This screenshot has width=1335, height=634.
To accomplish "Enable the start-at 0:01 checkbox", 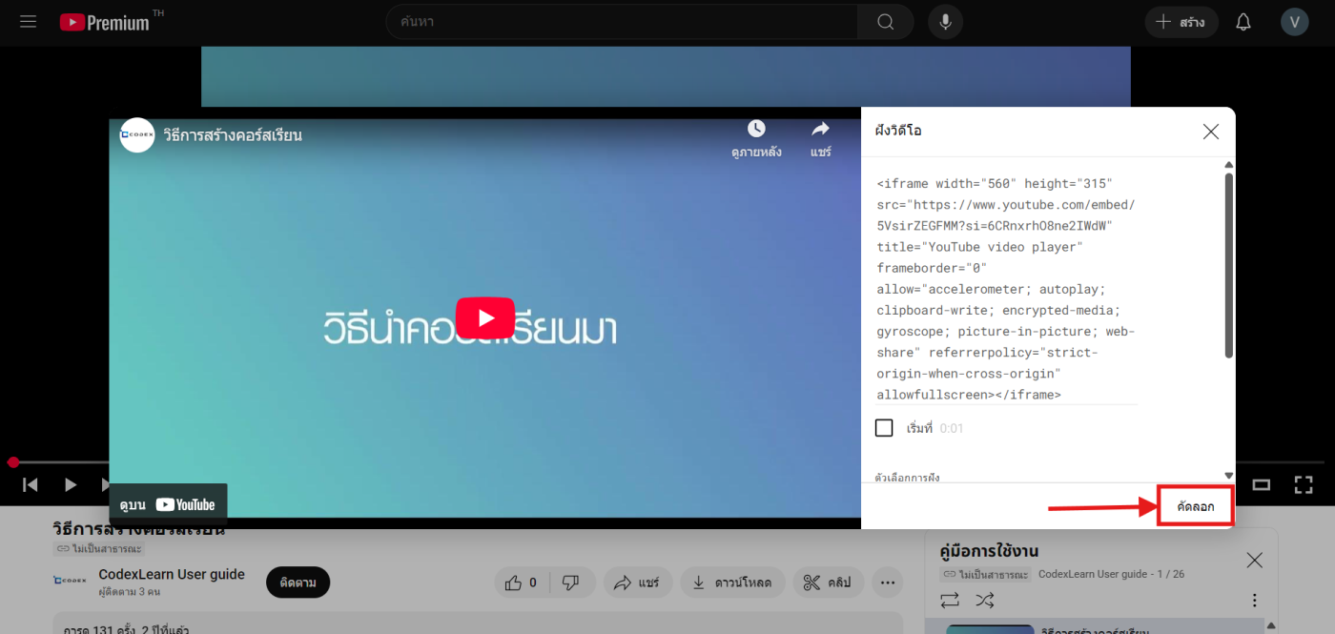I will (x=884, y=428).
